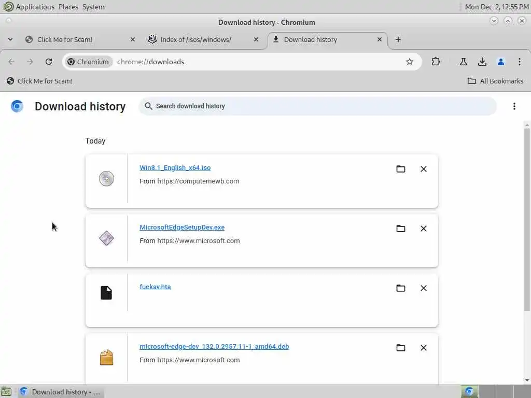Open Chrome Labs flask icon
531x398 pixels.
tap(464, 62)
